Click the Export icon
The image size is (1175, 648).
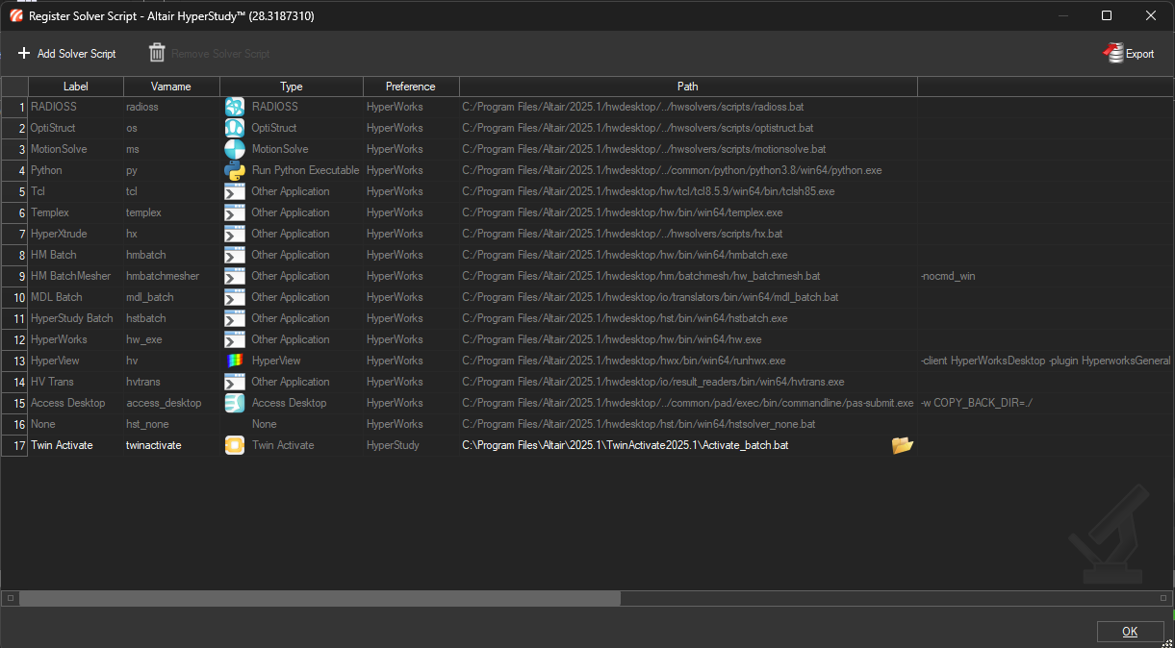(1112, 53)
